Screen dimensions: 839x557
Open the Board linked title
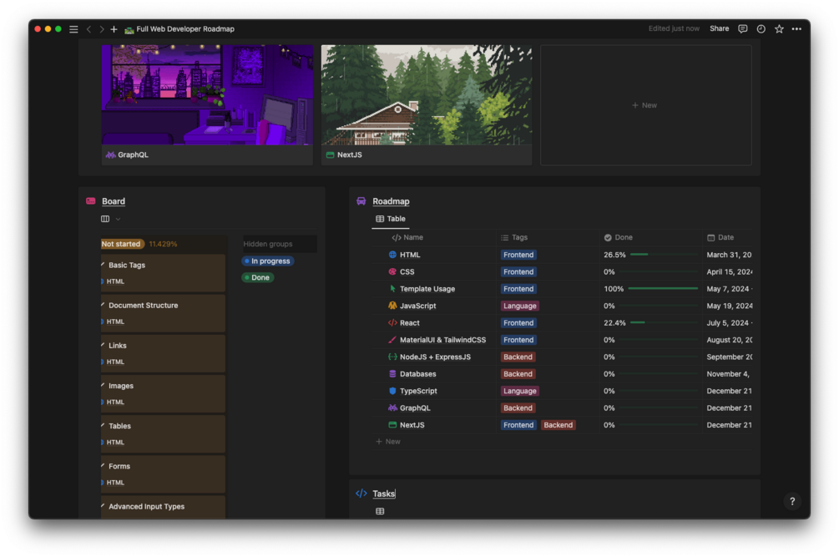point(114,201)
